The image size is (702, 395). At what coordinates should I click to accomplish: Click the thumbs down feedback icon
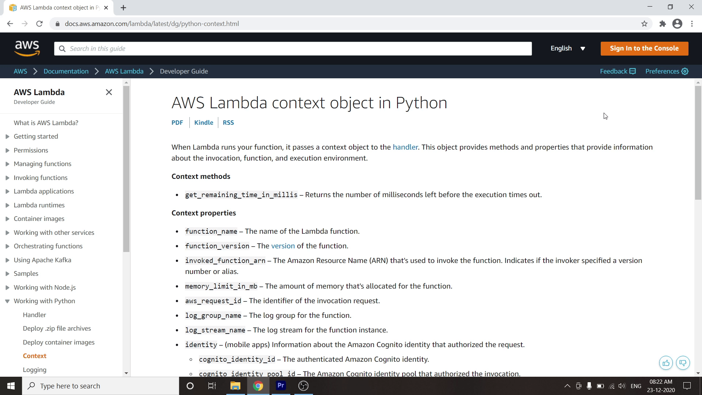click(x=683, y=363)
